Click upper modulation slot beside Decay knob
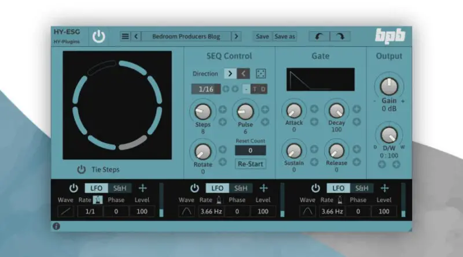The image size is (463, 257). tap(357, 109)
